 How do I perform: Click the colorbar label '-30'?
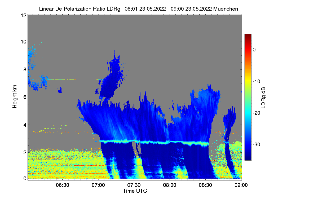[257, 144]
